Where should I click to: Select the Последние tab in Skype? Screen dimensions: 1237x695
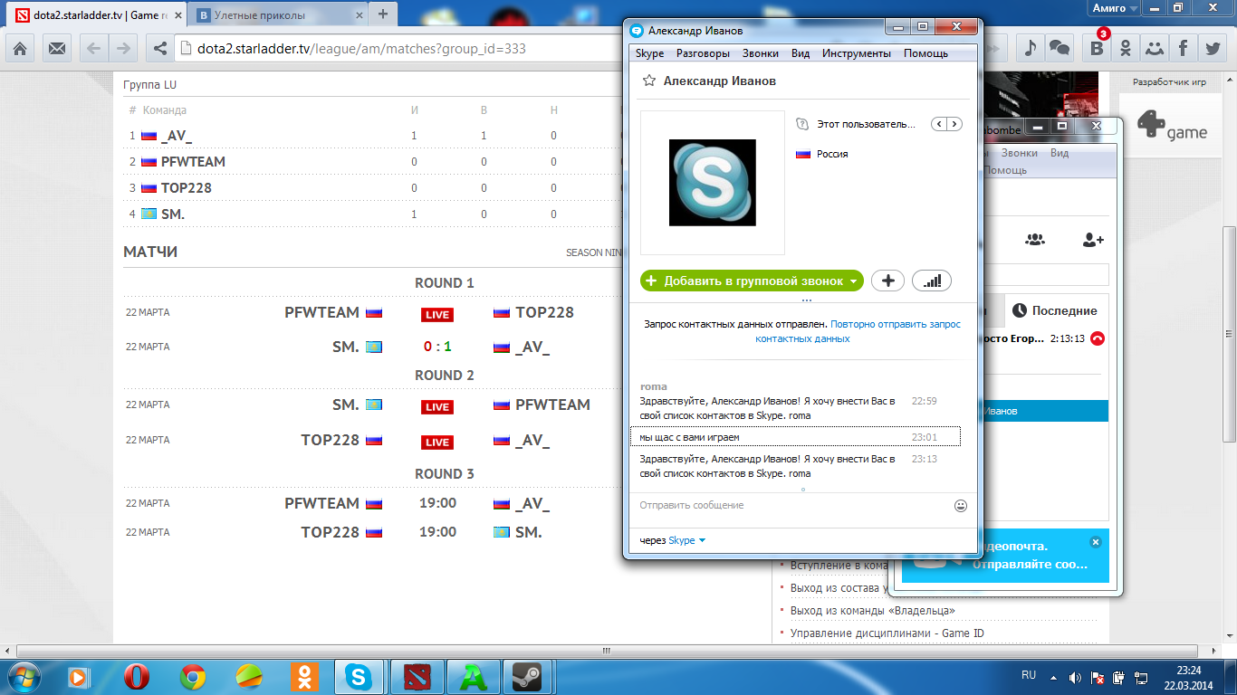[1055, 310]
